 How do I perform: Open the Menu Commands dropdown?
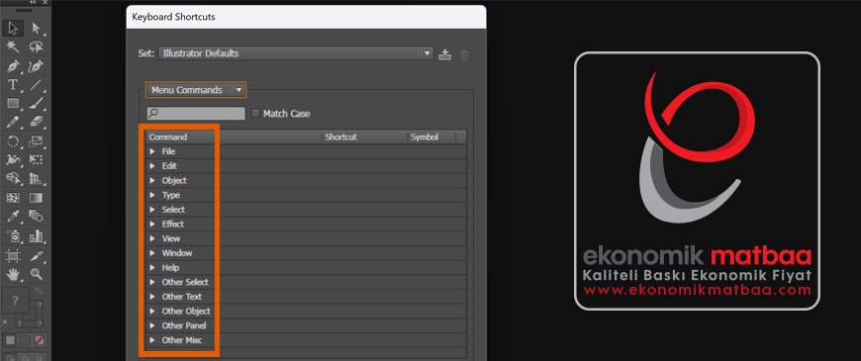click(196, 90)
